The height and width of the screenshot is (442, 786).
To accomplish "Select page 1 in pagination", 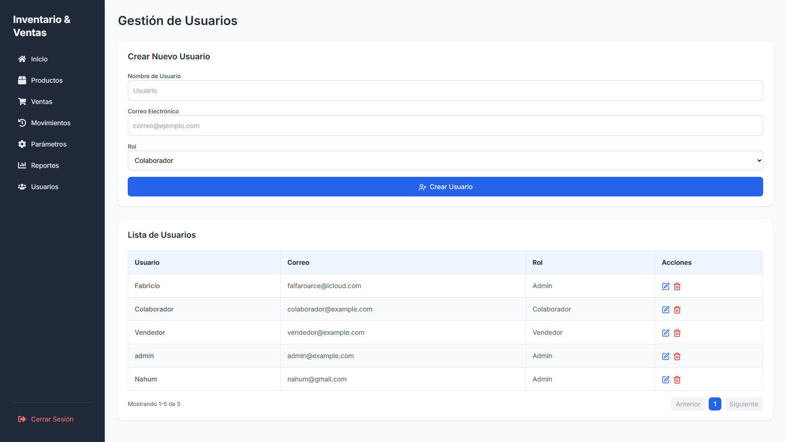I will point(715,404).
